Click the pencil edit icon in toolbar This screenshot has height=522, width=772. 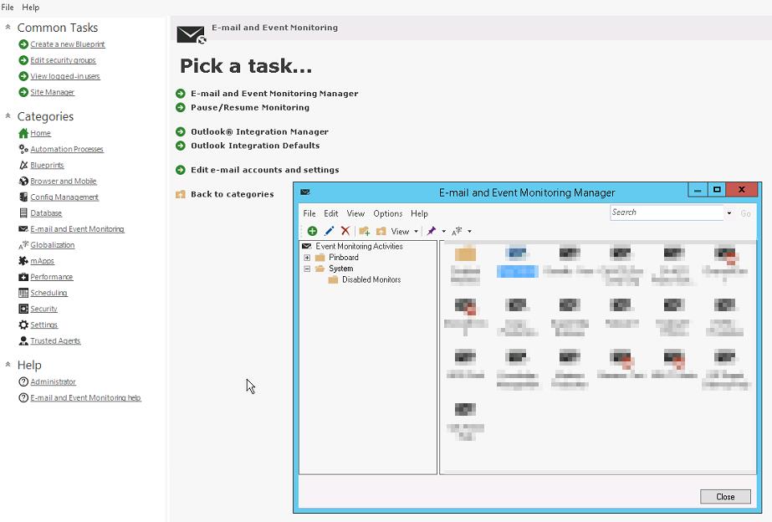click(329, 231)
